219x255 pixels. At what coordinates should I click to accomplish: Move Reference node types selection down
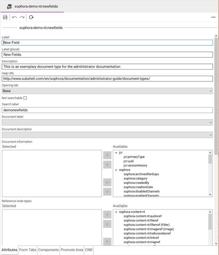(x=107, y=224)
